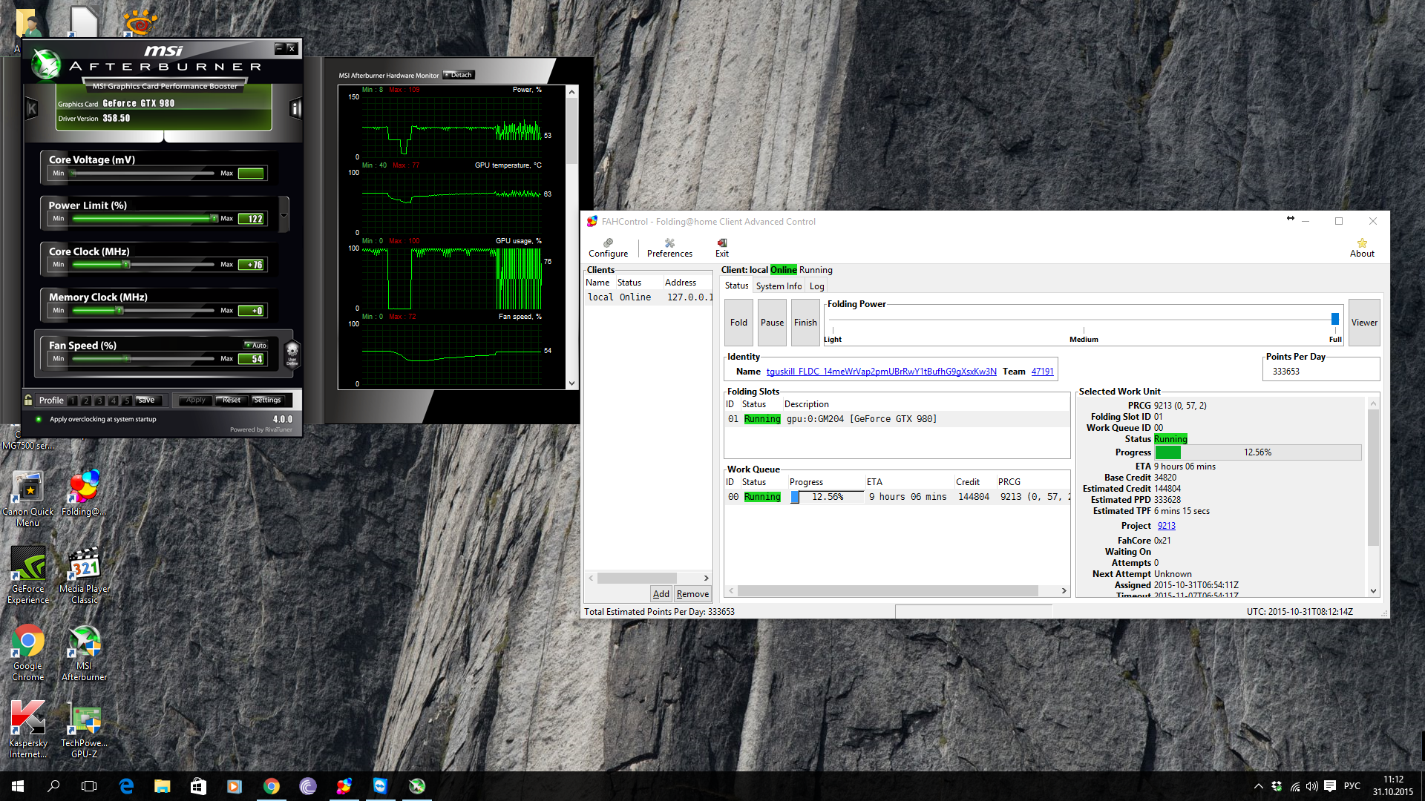1425x801 pixels.
Task: Select profile slot 1
Action: pyautogui.click(x=73, y=400)
